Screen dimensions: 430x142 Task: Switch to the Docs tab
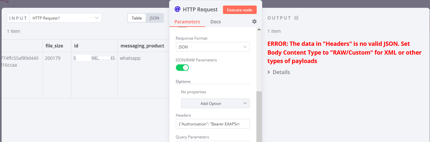pos(215,22)
